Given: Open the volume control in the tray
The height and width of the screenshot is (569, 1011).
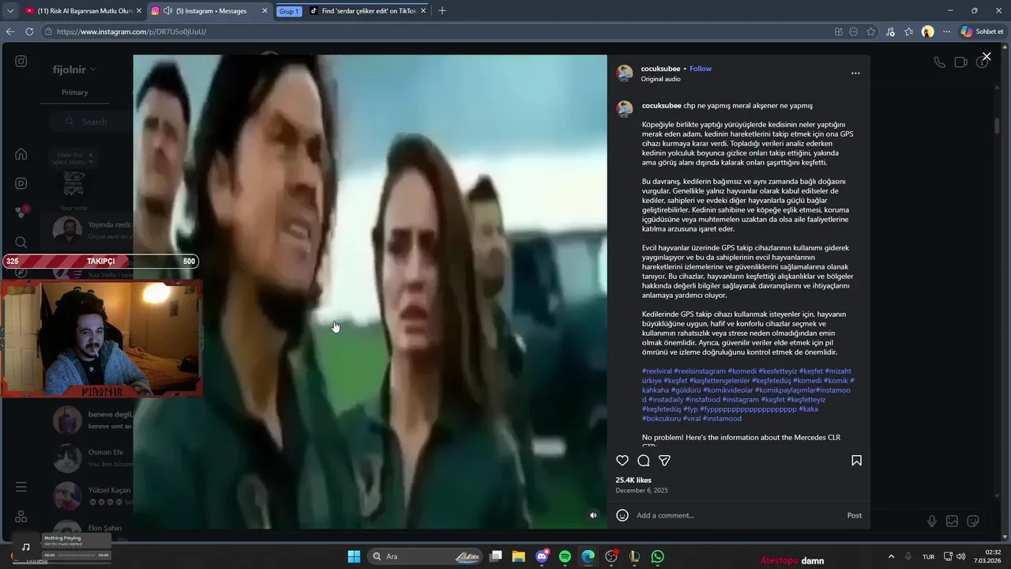Looking at the screenshot, I should 960,556.
